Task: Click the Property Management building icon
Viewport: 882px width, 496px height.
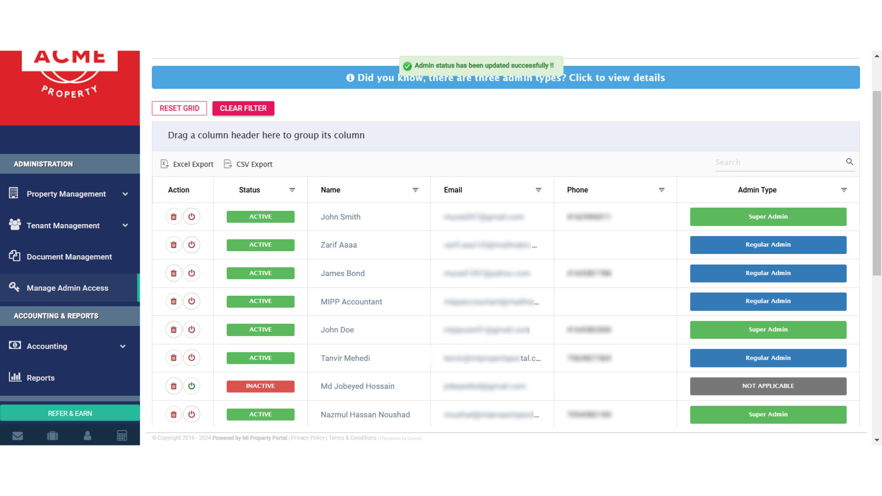Action: click(x=14, y=193)
